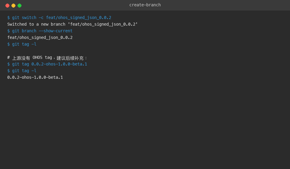The height and width of the screenshot is (169, 290).
Task: Click the git branch --show-current command
Action: 40,31
